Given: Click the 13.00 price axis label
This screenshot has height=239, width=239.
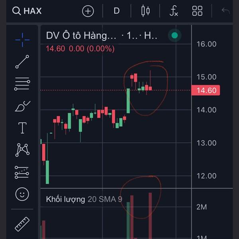Looking at the screenshot, I should pos(206,143).
